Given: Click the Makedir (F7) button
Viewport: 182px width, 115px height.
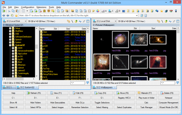Looking at the screenshot, I should (146, 93).
